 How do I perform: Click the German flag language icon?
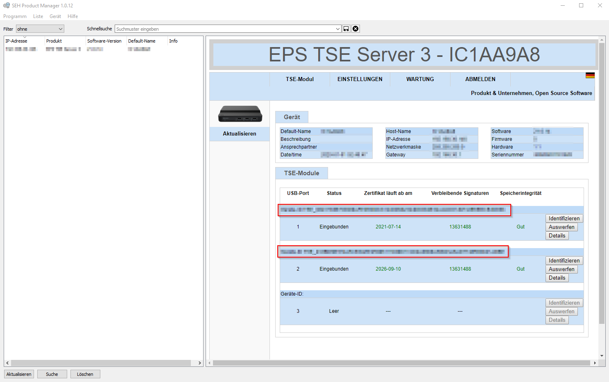coord(590,75)
